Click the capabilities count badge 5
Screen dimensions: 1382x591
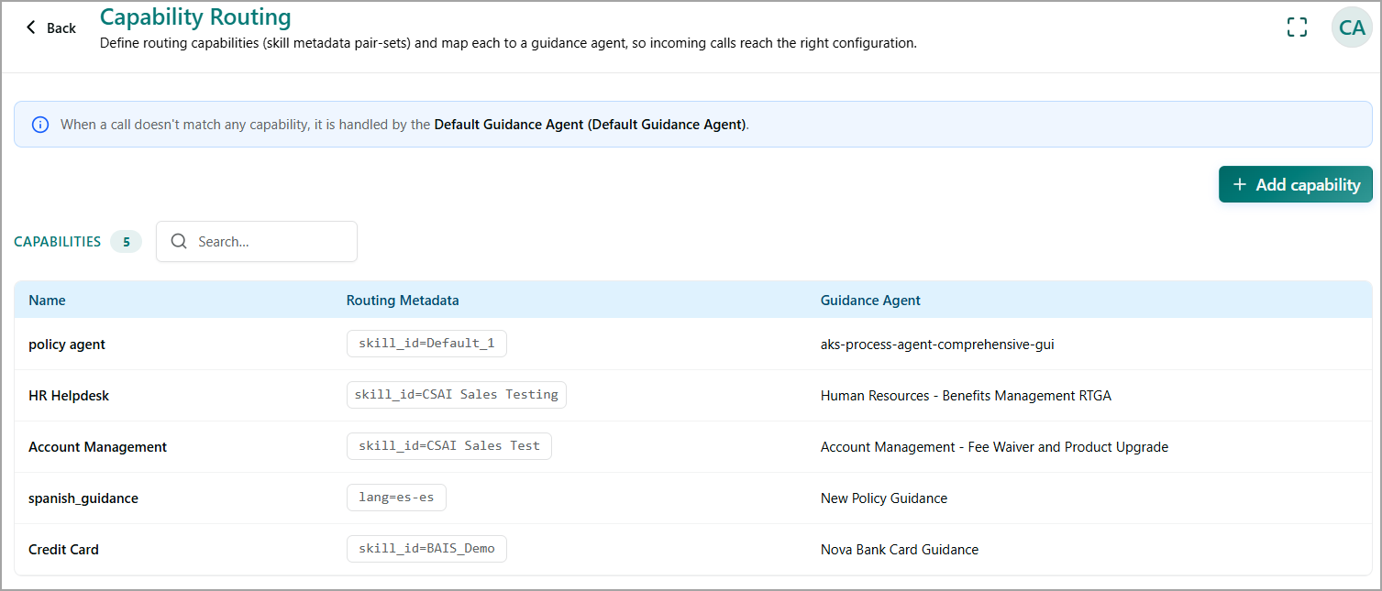tap(126, 242)
